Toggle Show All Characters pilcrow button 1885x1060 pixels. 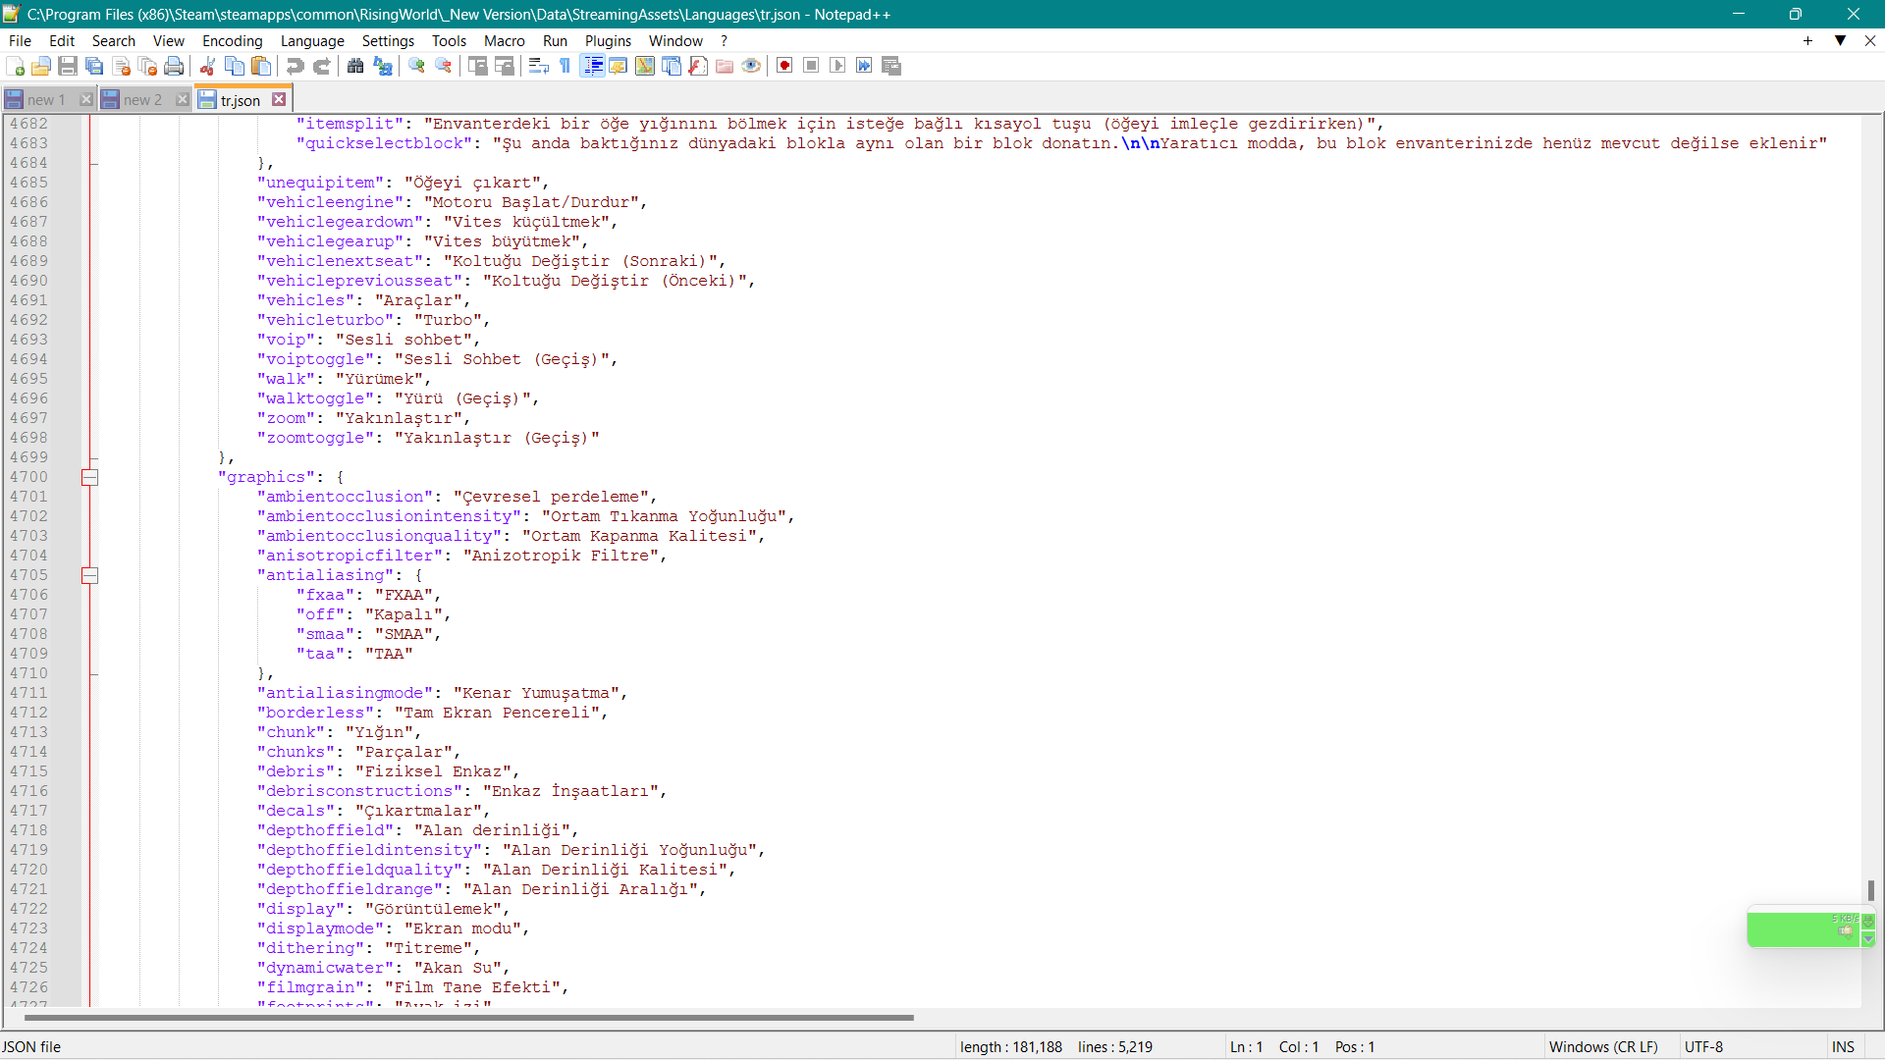pyautogui.click(x=565, y=66)
